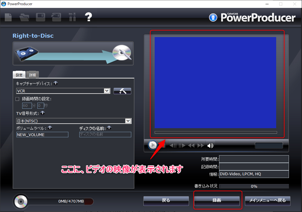Screen dimensions: 302x212
Task: Start recording with the 録画 button
Action: 217,201
